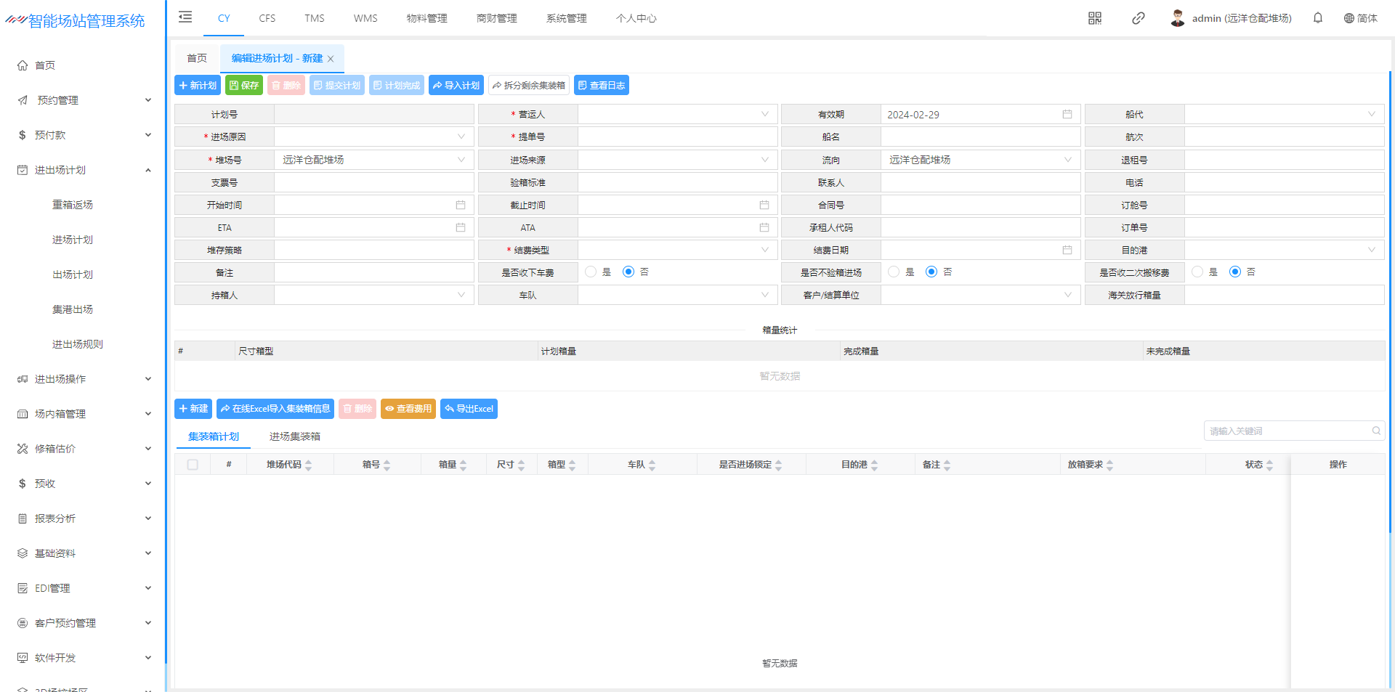Select 是 for 是否不验箱进场
This screenshot has height=692, width=1395.
pyautogui.click(x=894, y=272)
